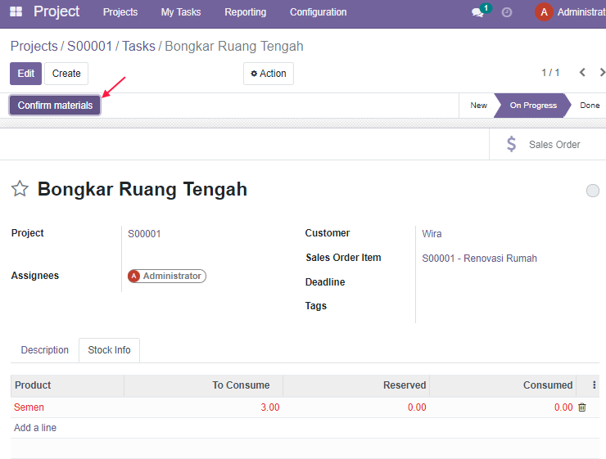606x459 pixels.
Task: Set stage to New
Action: pos(478,106)
